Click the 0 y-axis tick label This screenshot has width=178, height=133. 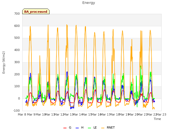pos(19,99)
